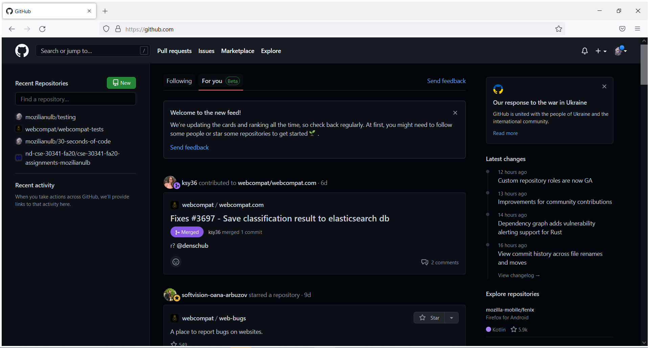The width and height of the screenshot is (648, 348).
Task: Star the webcompat/web-bugs repository
Action: tap(429, 317)
